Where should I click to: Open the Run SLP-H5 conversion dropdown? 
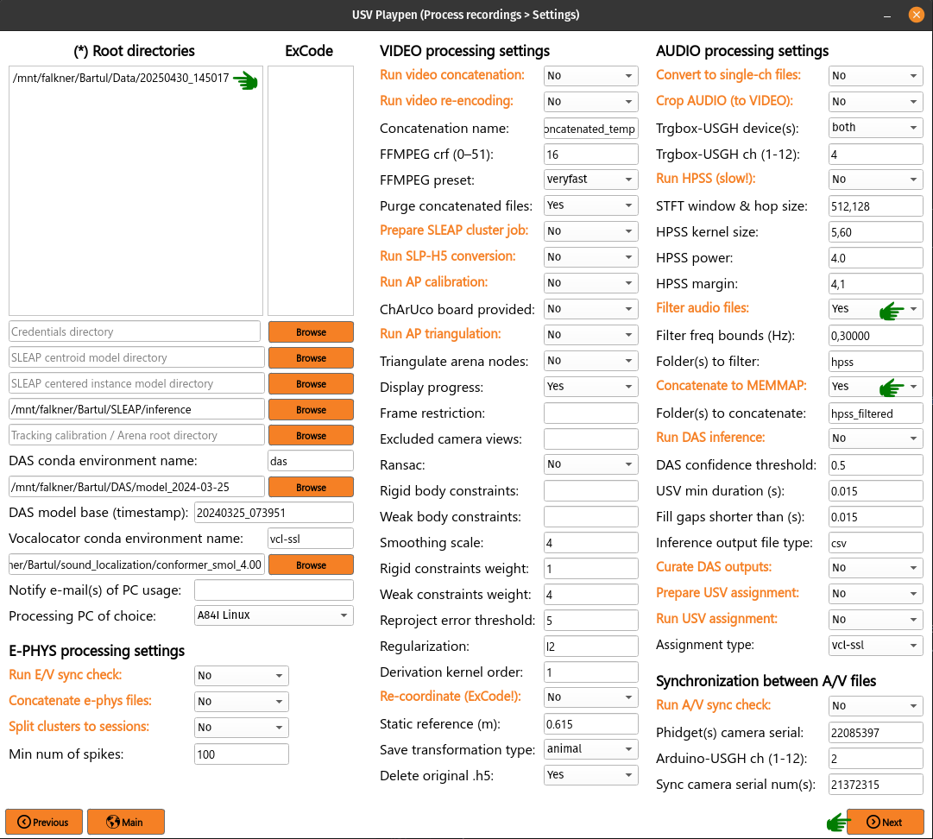pyautogui.click(x=590, y=257)
